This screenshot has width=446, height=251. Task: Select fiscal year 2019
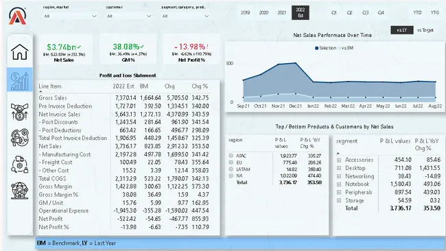click(x=245, y=12)
